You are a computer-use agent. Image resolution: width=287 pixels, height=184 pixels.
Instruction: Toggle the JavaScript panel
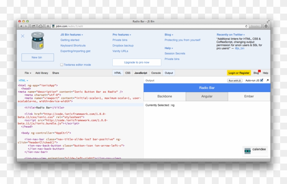click(140, 73)
